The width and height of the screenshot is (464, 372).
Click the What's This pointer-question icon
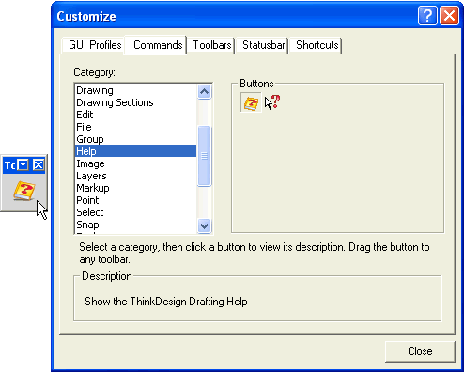click(272, 102)
